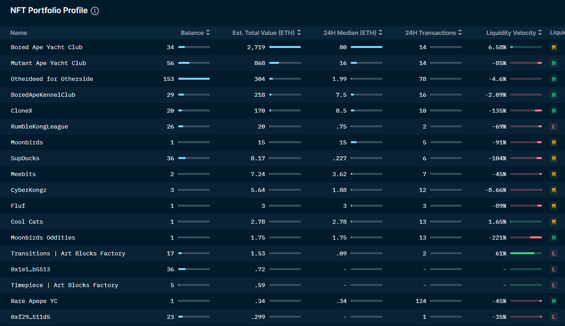The width and height of the screenshot is (565, 326).
Task: Open the RumbleKongLeague collection
Action: coord(39,127)
